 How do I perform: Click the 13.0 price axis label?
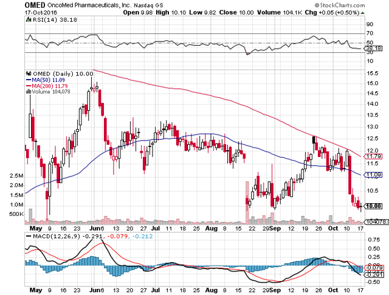click(373, 127)
